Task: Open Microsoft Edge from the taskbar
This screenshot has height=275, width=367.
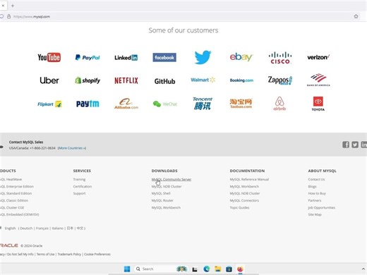Action: [x=207, y=269]
